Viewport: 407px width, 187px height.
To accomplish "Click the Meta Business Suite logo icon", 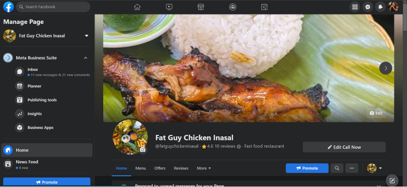I will pos(8,58).
